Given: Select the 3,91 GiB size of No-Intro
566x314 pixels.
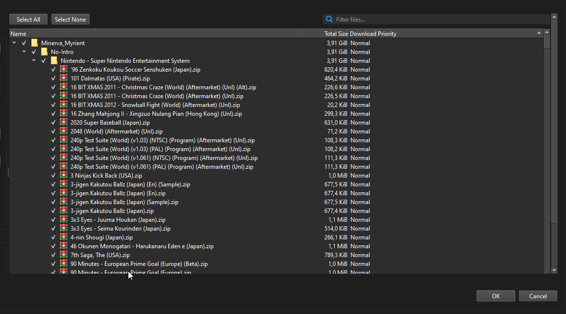Looking at the screenshot, I should tap(337, 52).
